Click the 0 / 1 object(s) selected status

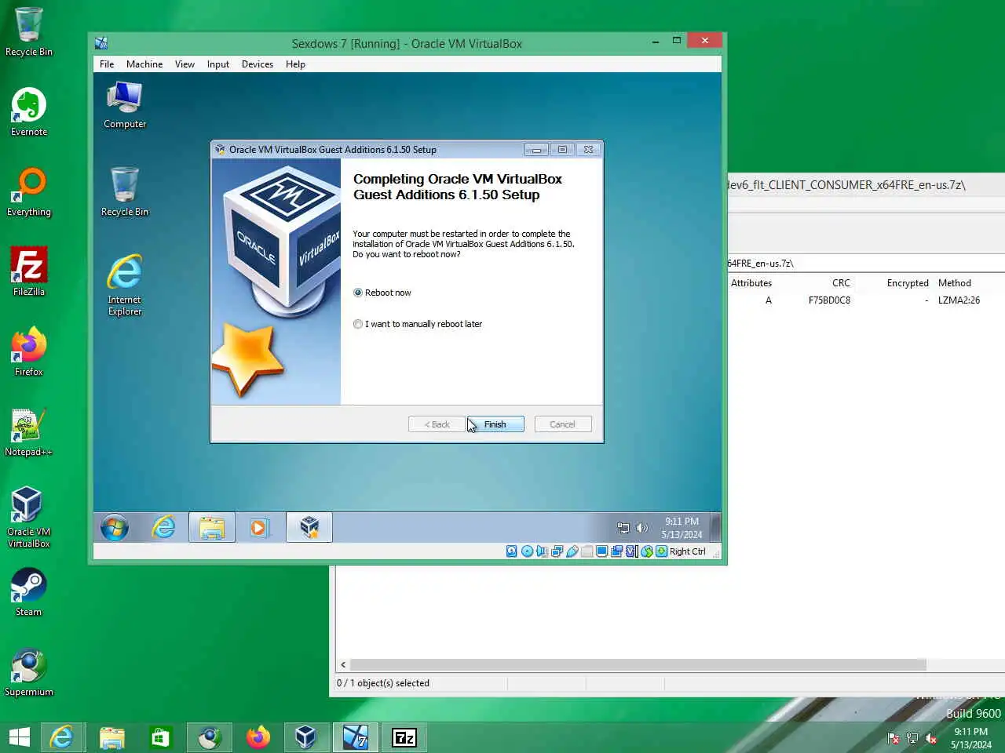[383, 683]
